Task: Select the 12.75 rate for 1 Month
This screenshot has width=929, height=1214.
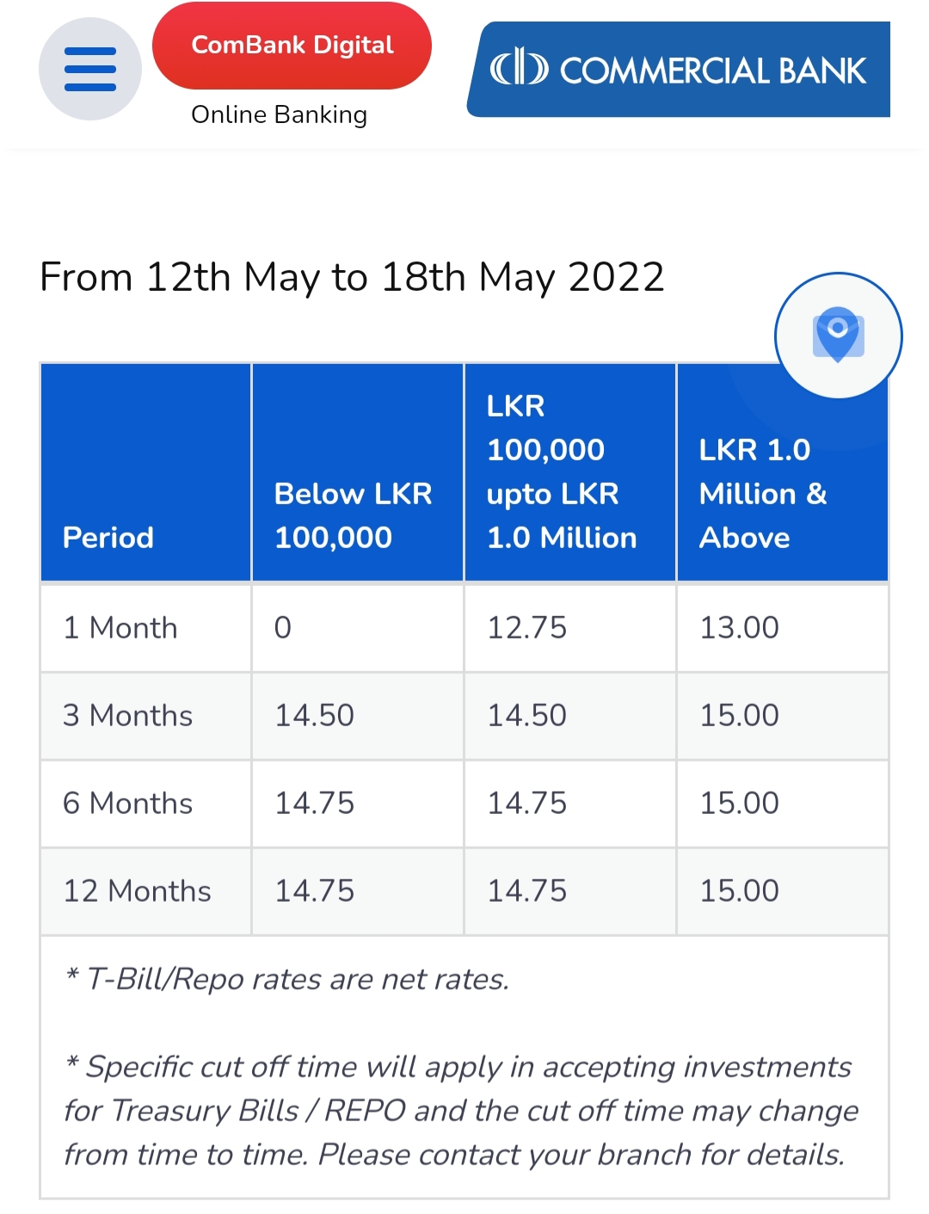Action: tap(527, 628)
